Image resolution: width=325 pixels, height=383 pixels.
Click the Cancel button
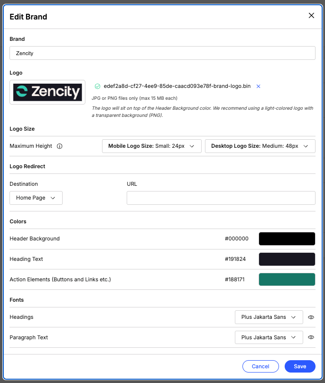pos(260,366)
